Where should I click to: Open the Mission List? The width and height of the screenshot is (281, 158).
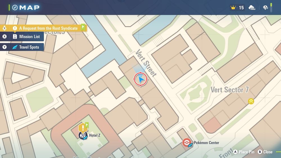coord(22,37)
